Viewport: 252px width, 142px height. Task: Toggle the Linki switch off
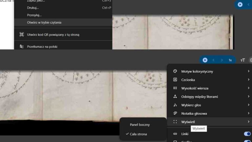(x=247, y=134)
